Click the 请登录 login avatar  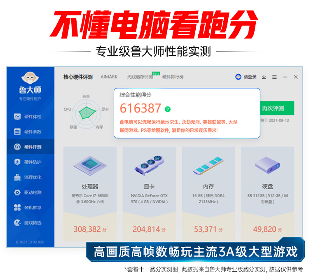tap(238, 77)
